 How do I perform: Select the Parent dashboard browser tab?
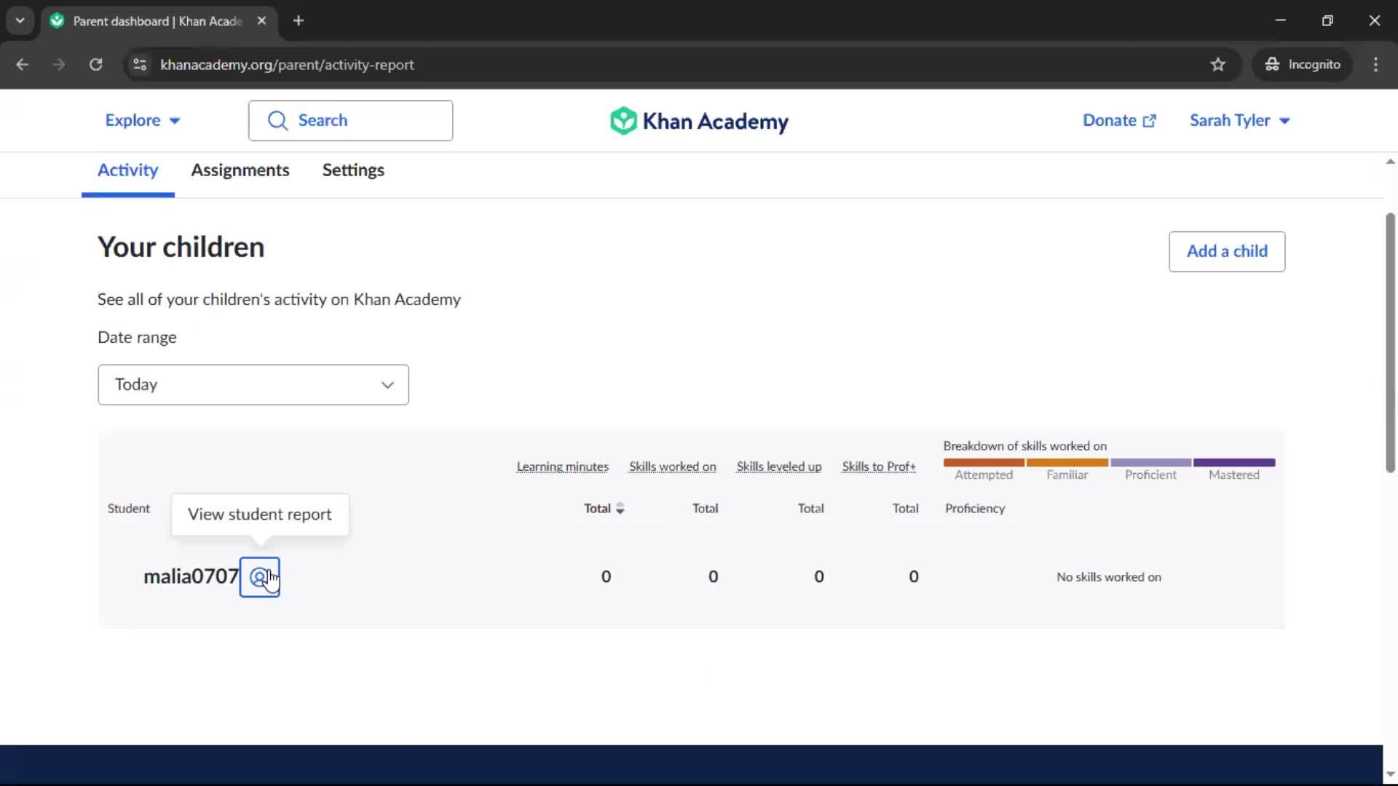158,21
